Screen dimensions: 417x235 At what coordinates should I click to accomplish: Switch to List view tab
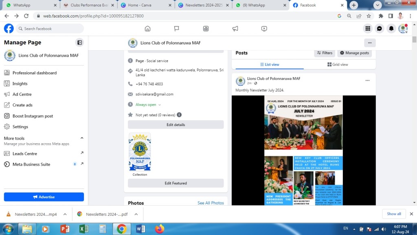[270, 64]
